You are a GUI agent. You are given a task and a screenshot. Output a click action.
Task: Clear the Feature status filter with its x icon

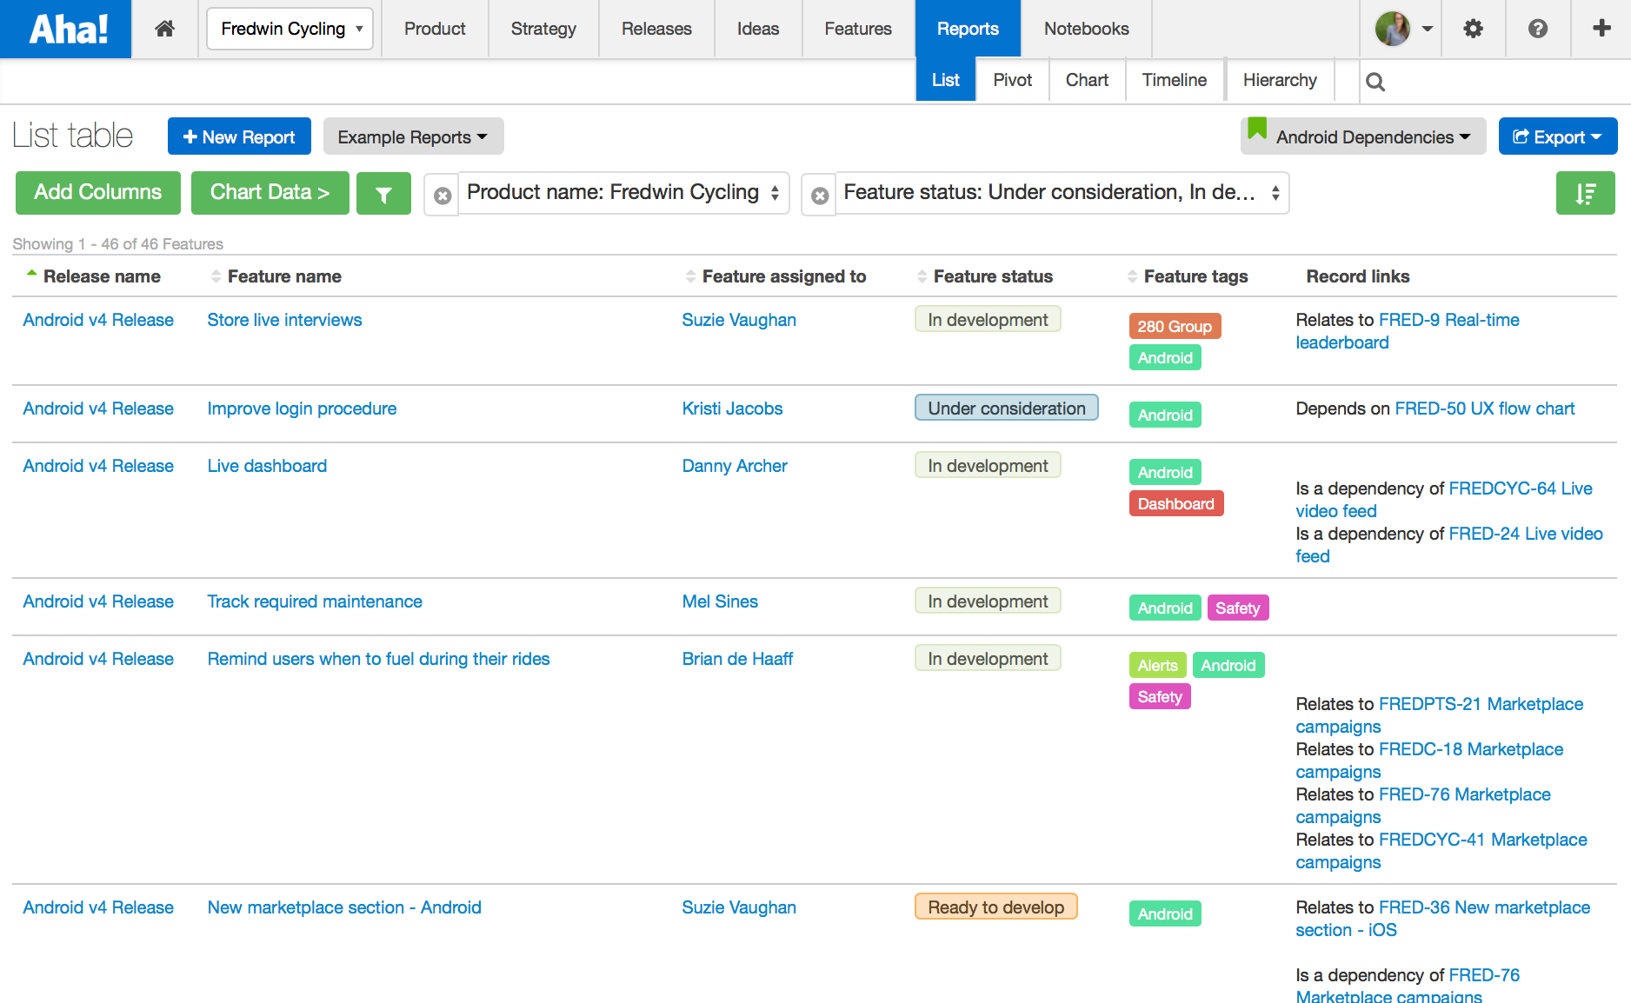(x=818, y=195)
